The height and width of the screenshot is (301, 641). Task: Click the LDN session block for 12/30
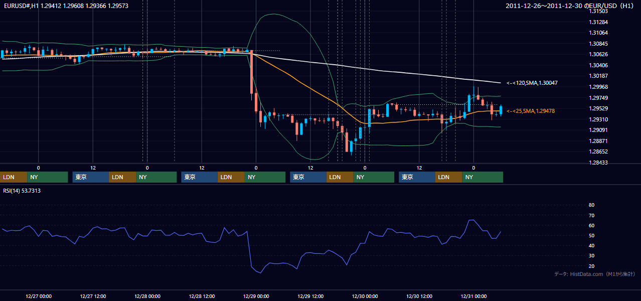[449, 177]
